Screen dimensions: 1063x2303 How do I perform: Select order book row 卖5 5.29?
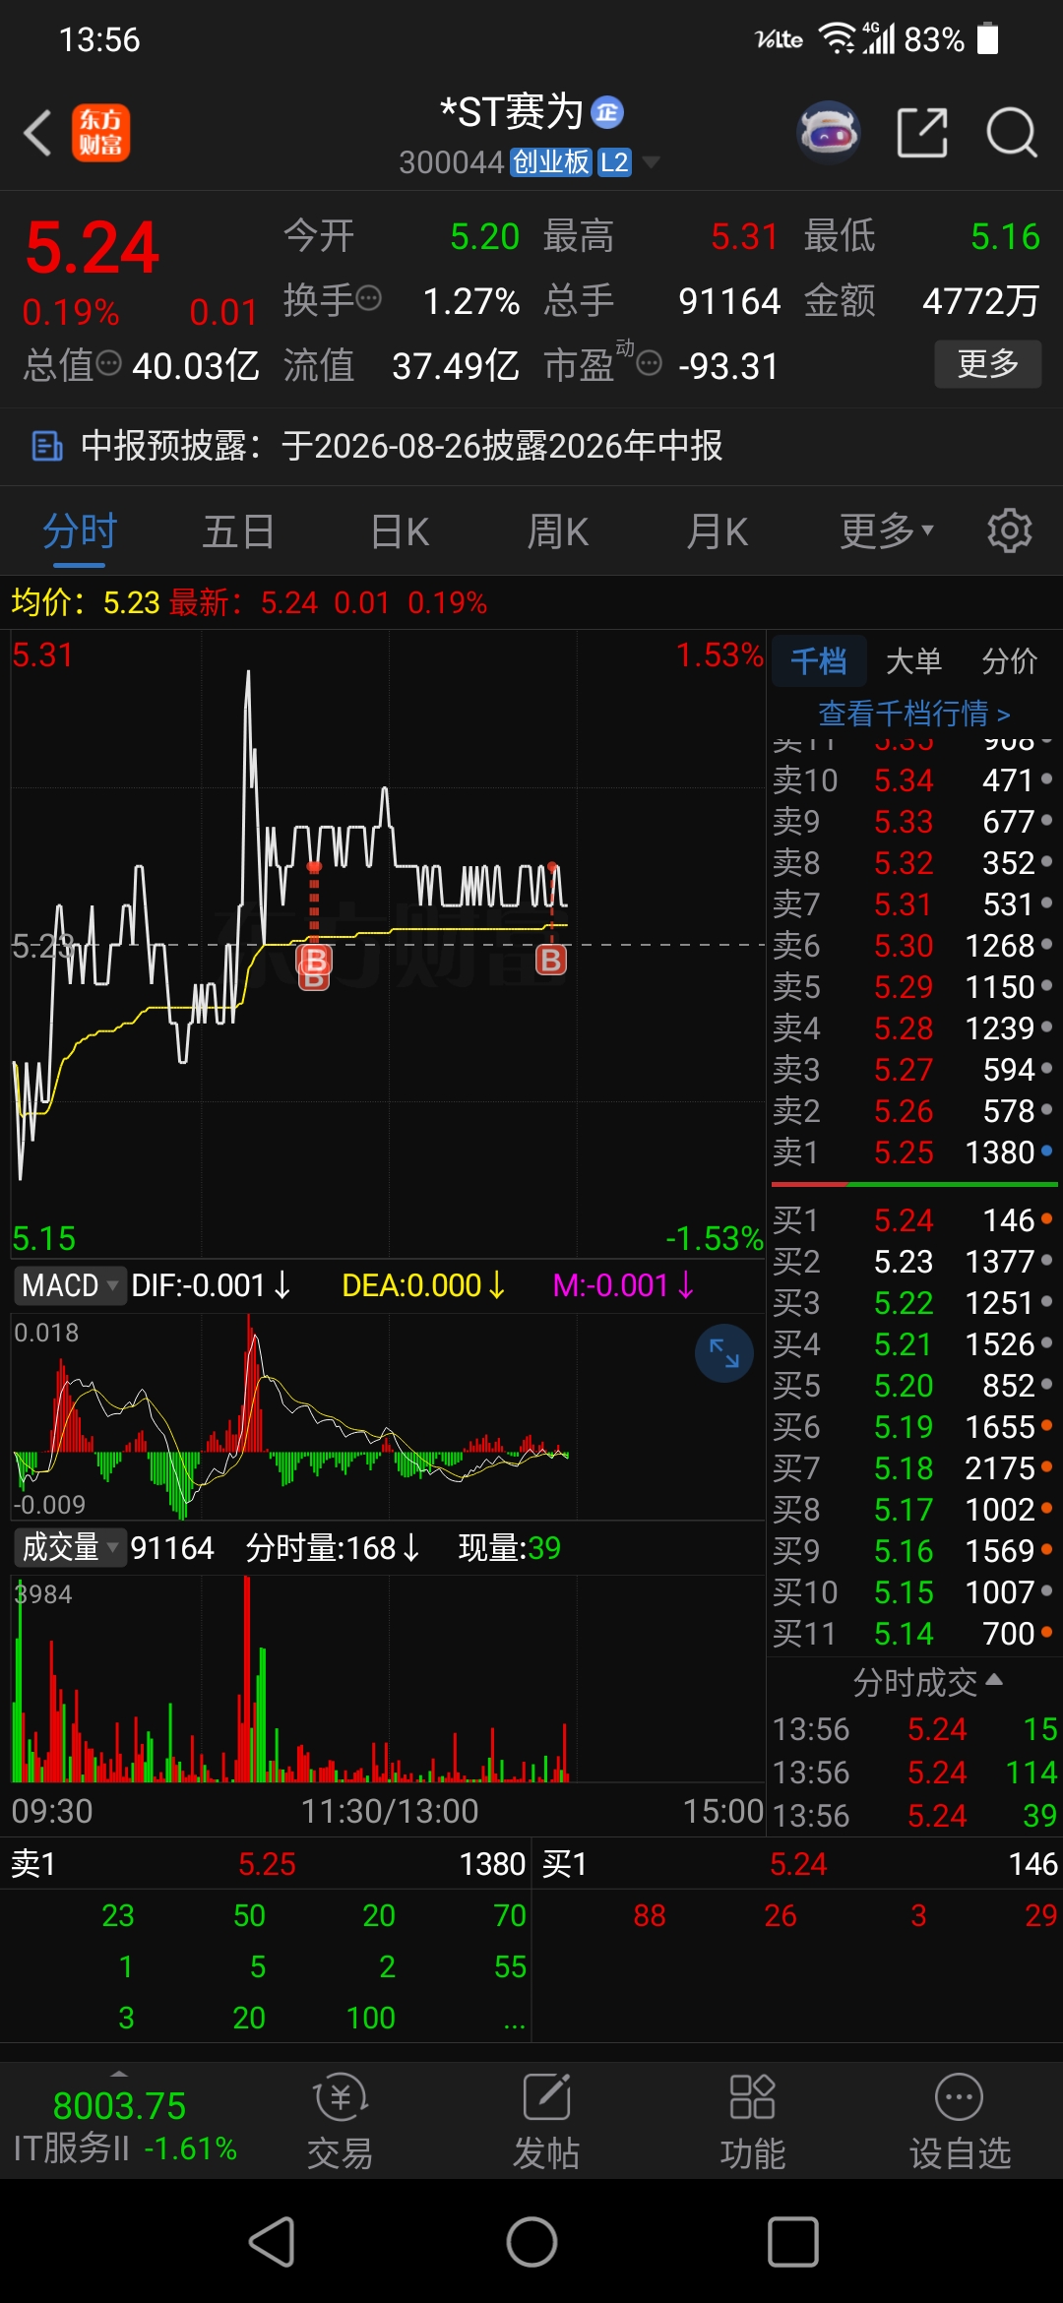click(913, 987)
